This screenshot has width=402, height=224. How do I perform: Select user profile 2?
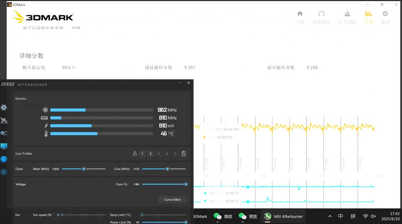click(x=150, y=154)
